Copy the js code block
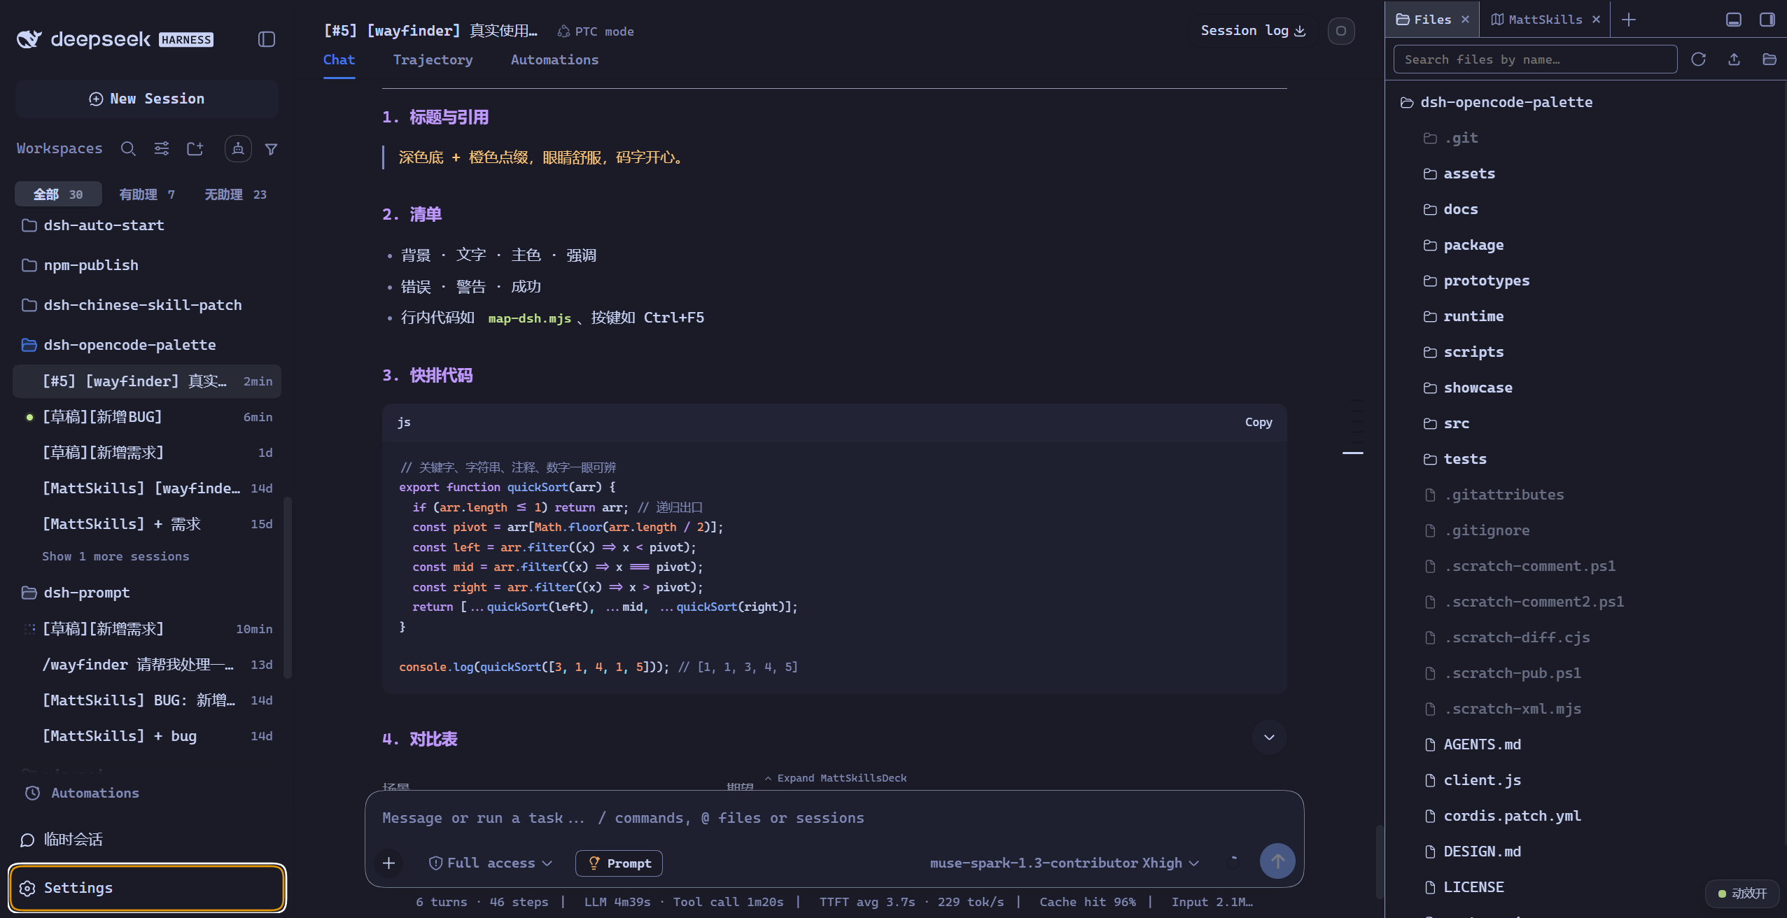 1259,422
